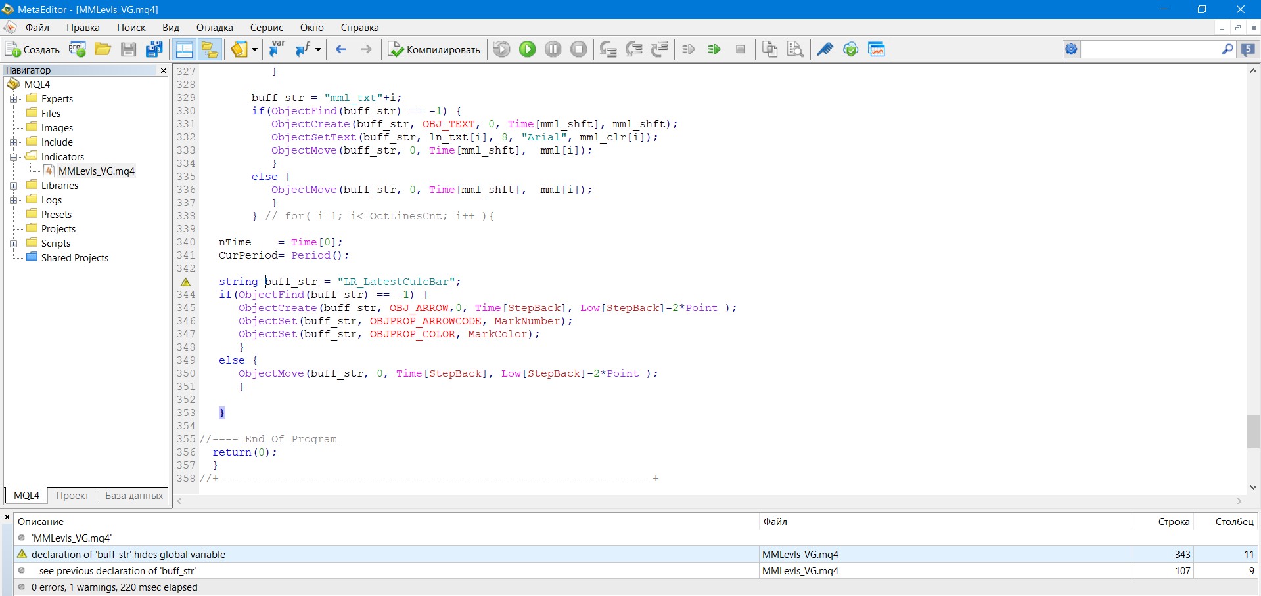Expand the Scripts folder node
The height and width of the screenshot is (596, 1261).
tap(13, 244)
